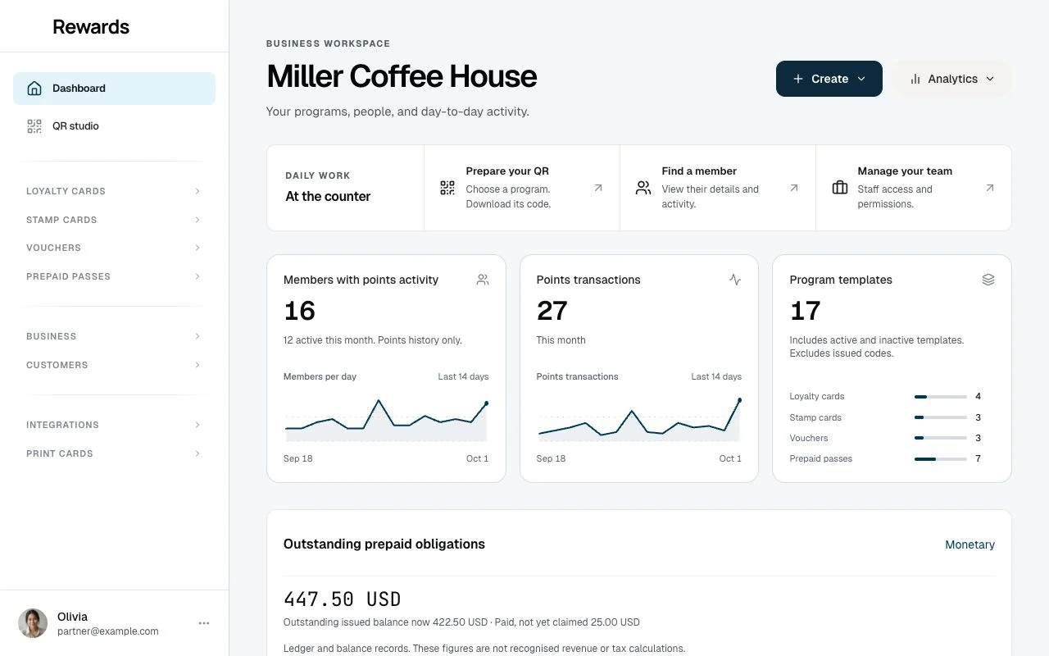Click the Prepare your QR code icon

coord(447,188)
